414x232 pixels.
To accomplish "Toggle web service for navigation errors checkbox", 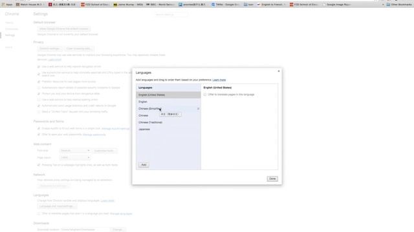I will point(39,67).
